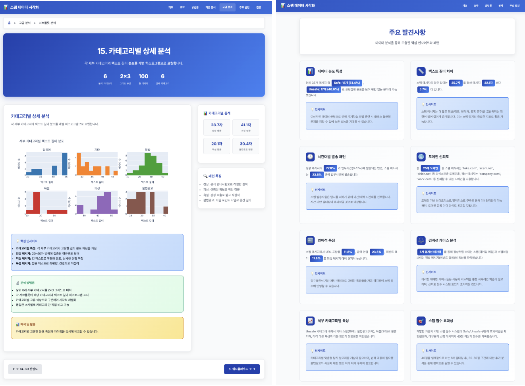The height and width of the screenshot is (386, 525).
Task: Click the 홈 breadcrumb link
Action: coord(9,23)
